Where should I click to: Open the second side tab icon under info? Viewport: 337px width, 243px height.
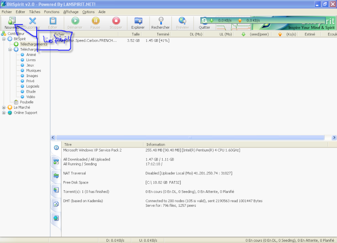56,161
